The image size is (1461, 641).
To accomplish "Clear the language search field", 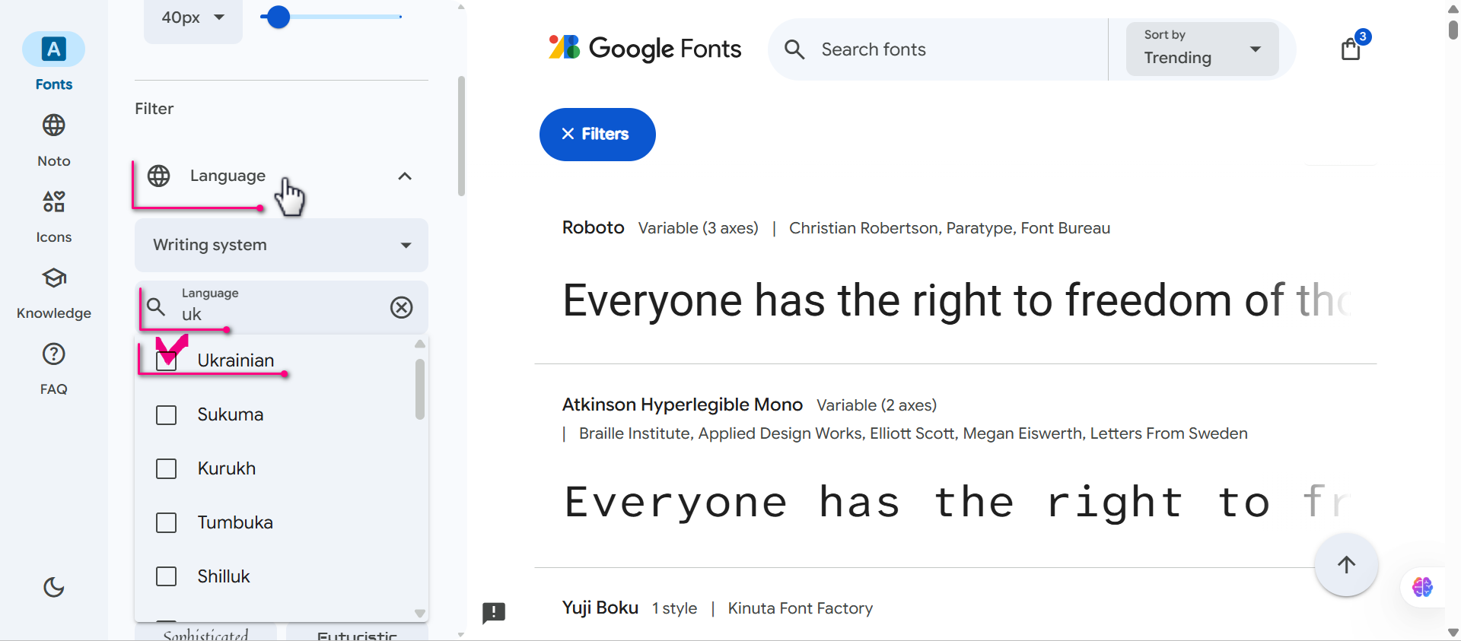I will pos(401,307).
